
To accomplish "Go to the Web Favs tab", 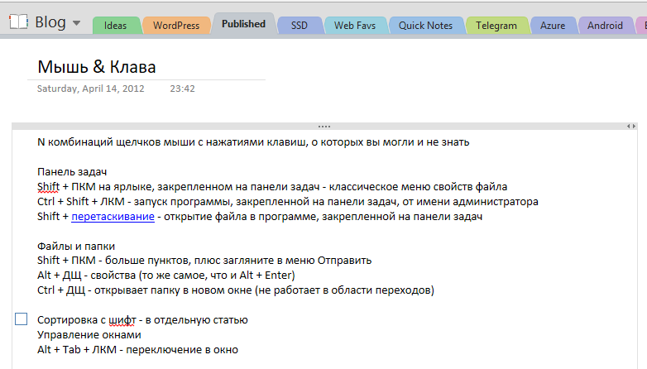I will tap(354, 26).
